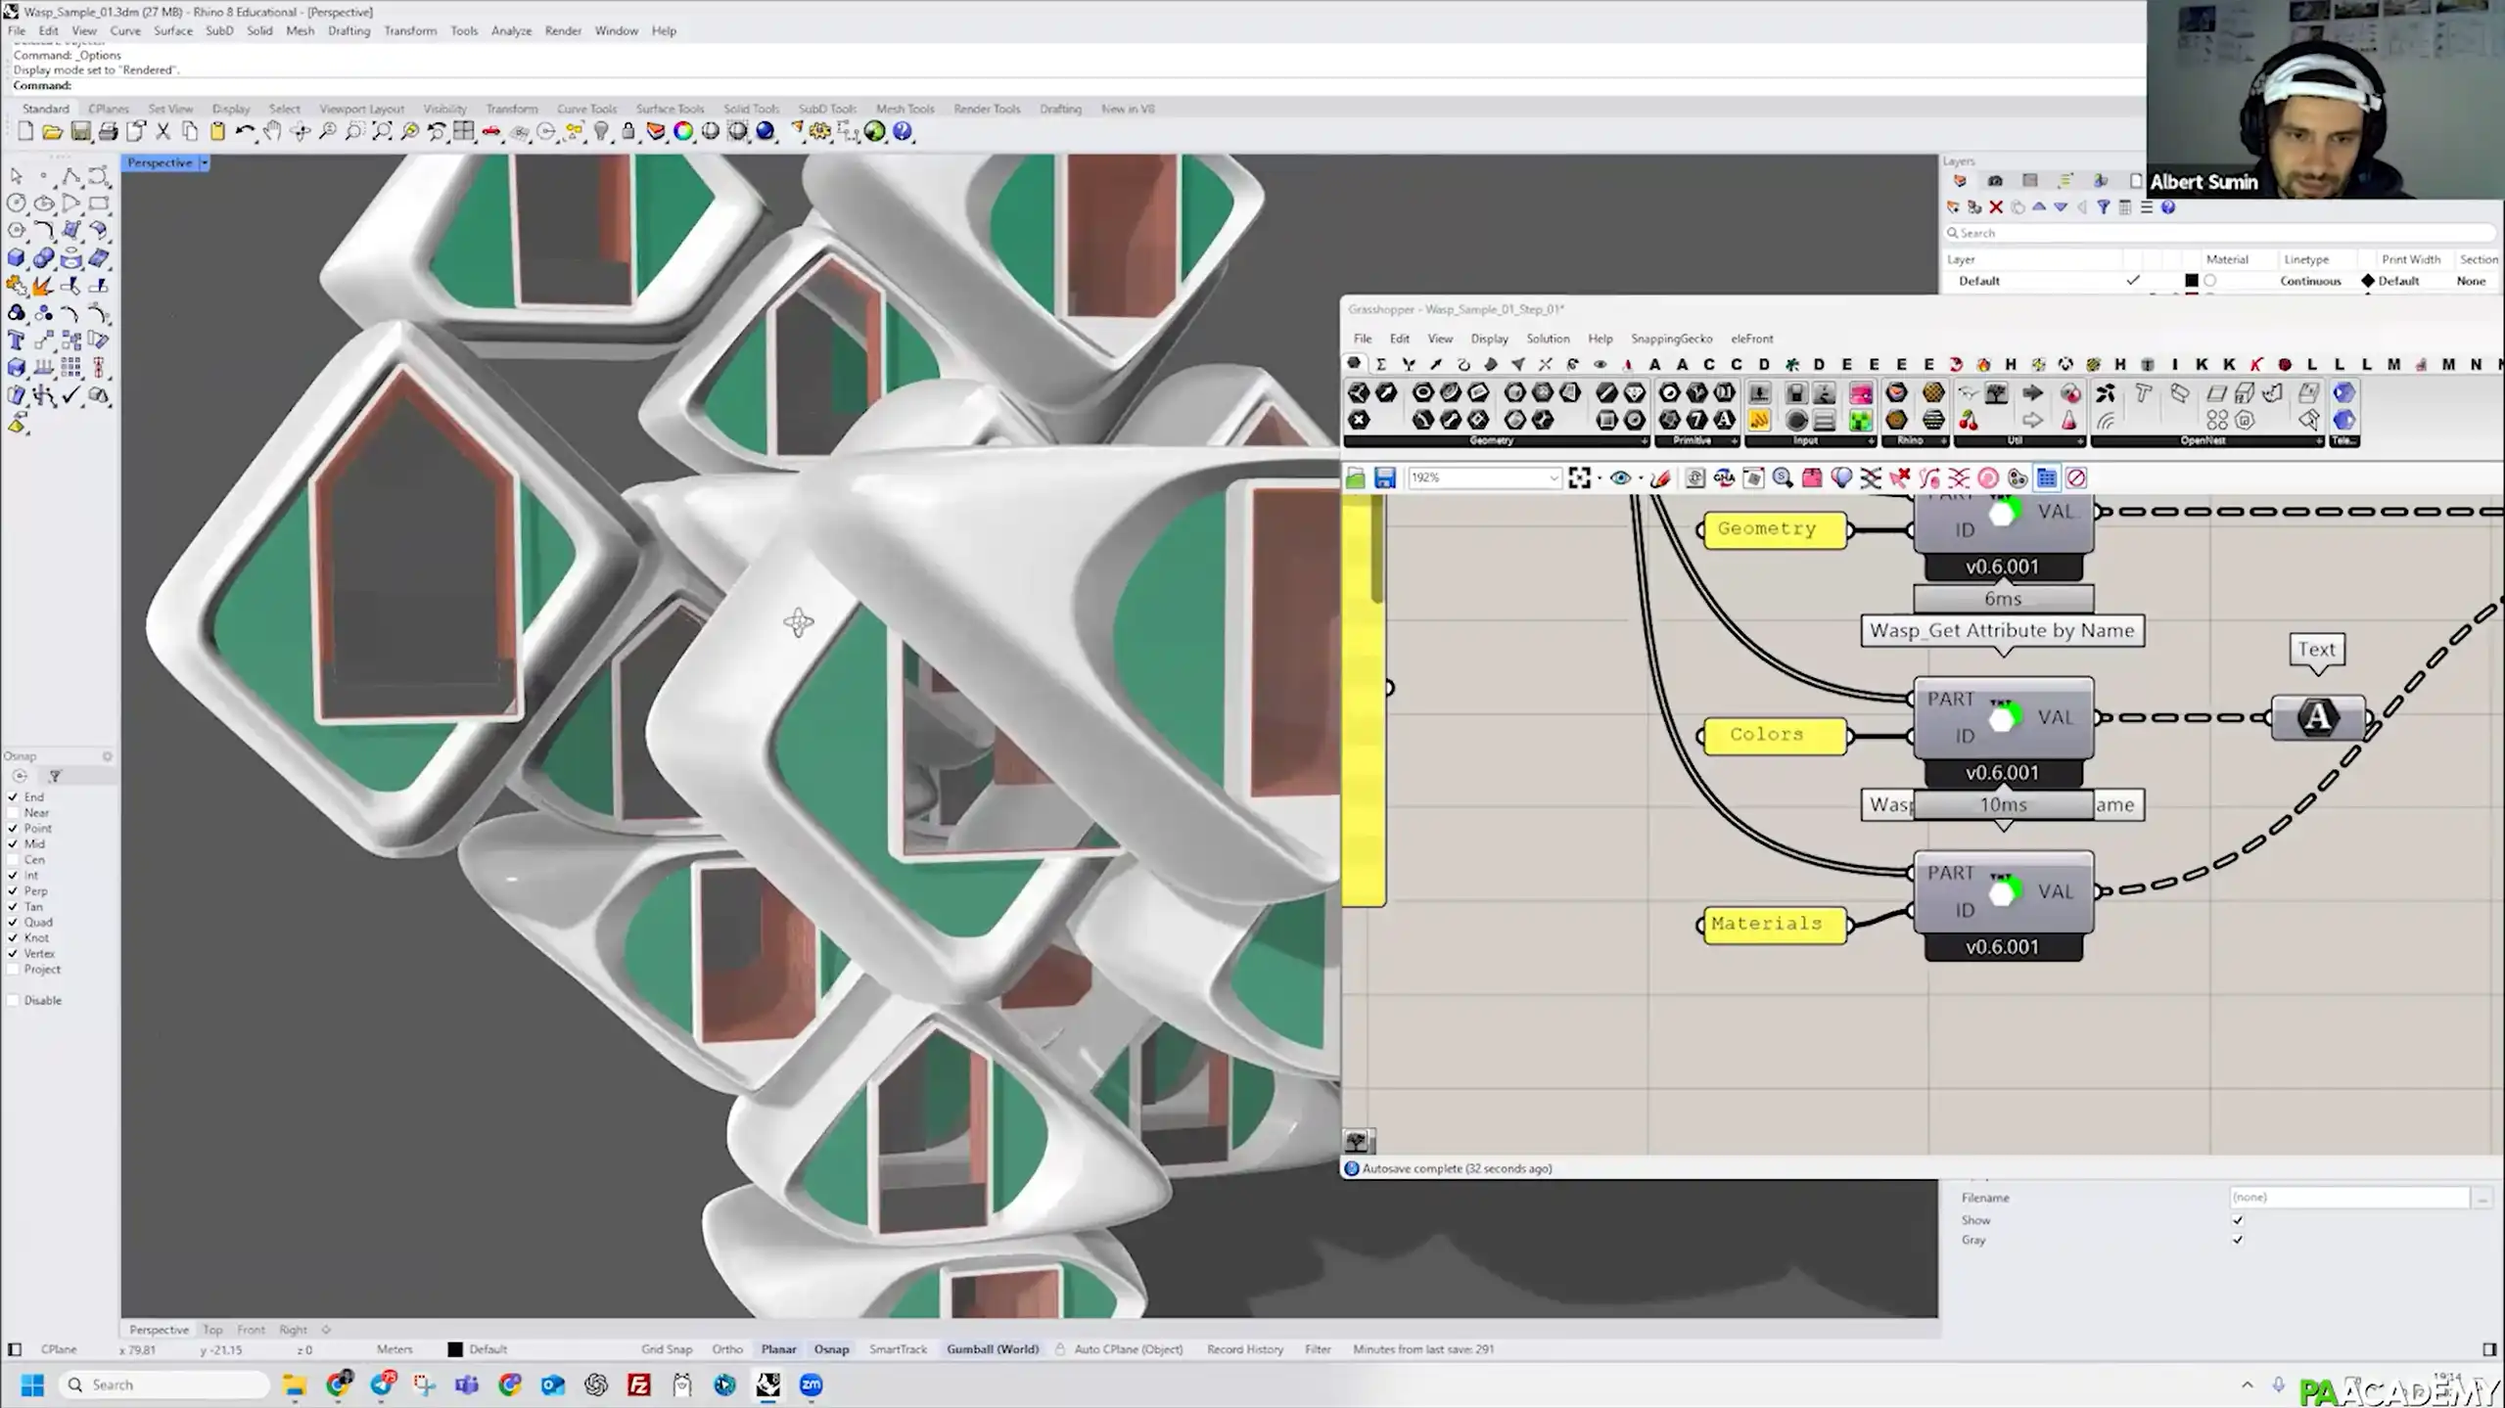The height and width of the screenshot is (1408, 2505).
Task: Enable the Disable checkbox in the Osnap panel
Action: coord(13,1000)
